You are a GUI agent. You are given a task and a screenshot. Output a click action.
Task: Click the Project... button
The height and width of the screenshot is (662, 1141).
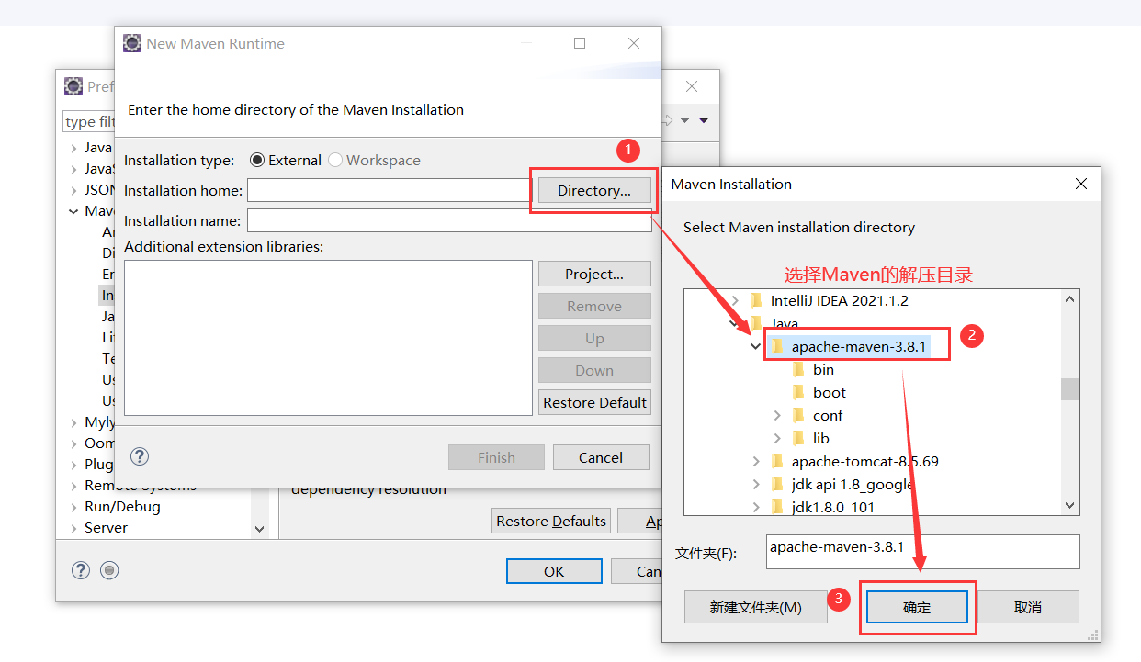pyautogui.click(x=594, y=274)
